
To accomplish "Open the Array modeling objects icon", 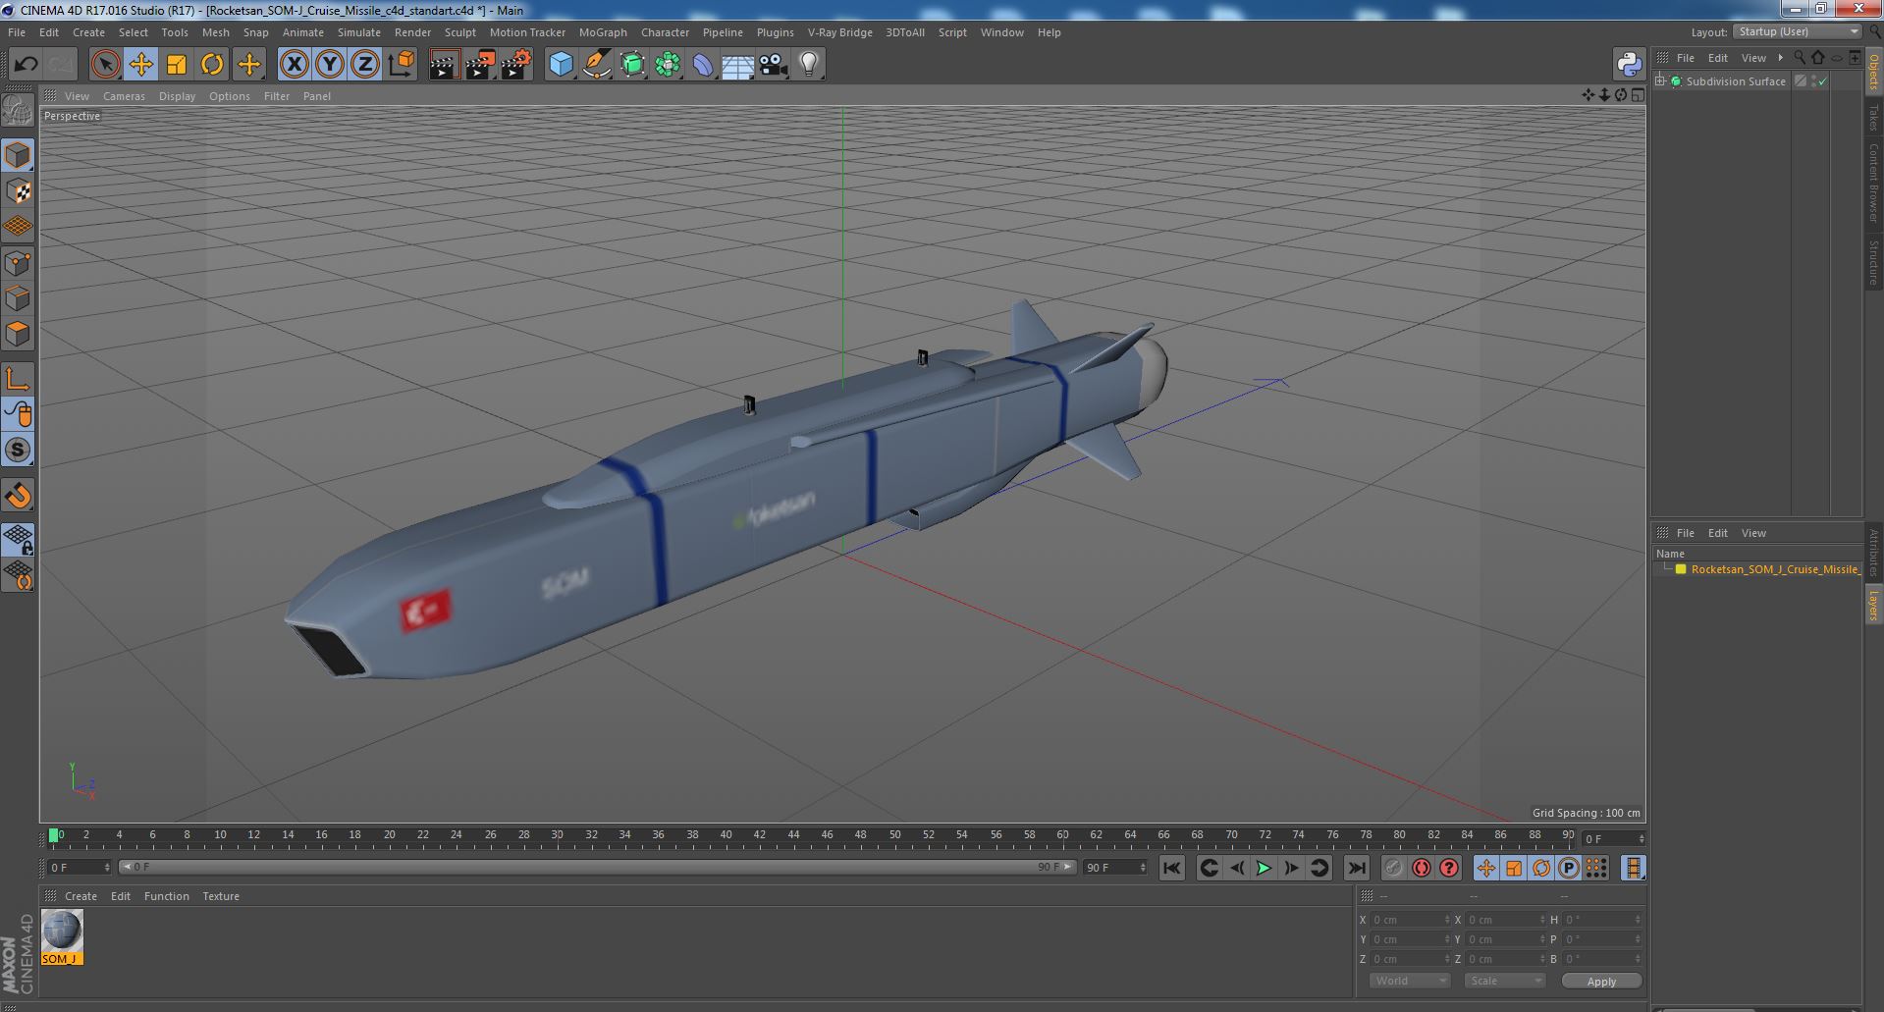I will (x=668, y=65).
